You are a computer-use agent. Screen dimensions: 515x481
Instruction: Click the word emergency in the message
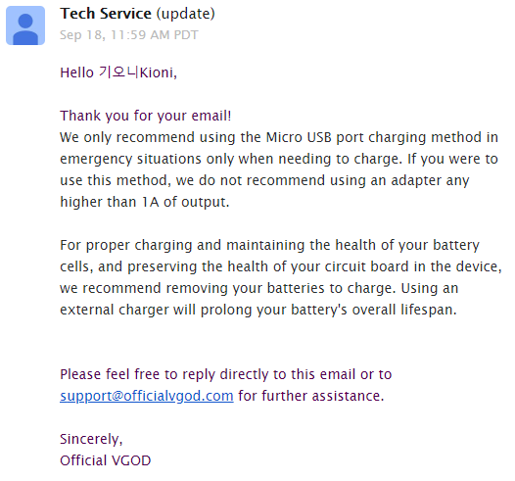[96, 159]
